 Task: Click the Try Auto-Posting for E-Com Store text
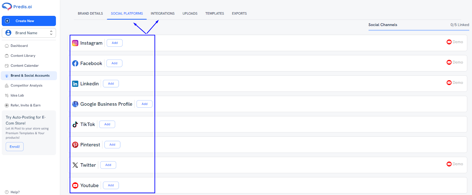point(26,120)
